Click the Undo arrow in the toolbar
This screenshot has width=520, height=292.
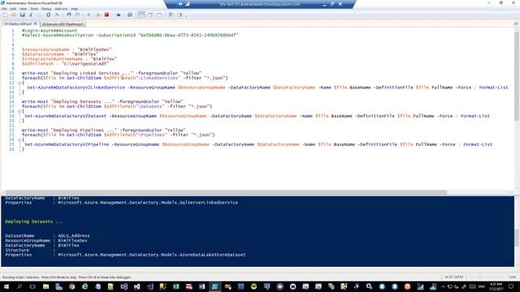[x=68, y=15]
